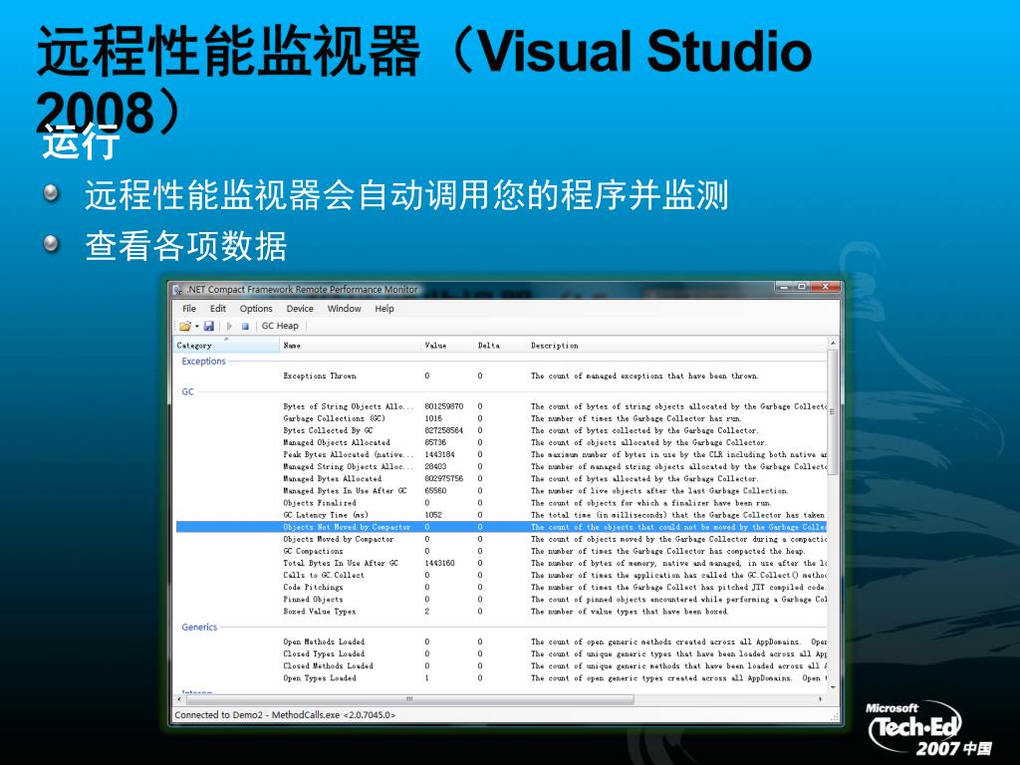Screen dimensions: 1020x765
Task: Select the Objects Finalized row
Action: (502, 503)
